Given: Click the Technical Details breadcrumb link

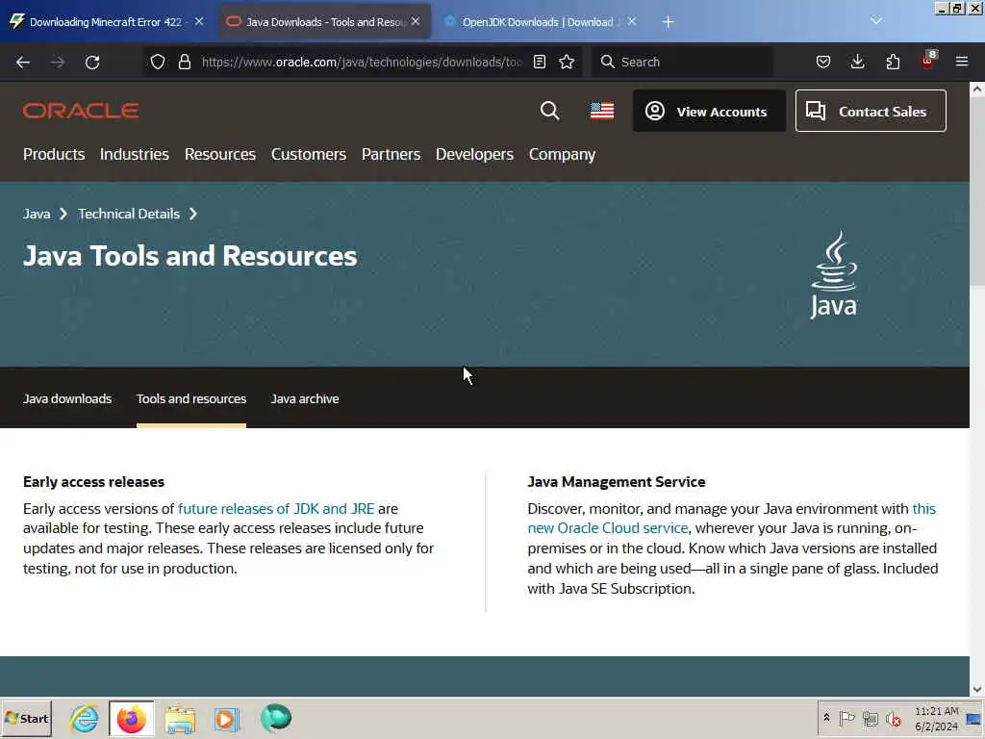Looking at the screenshot, I should pyautogui.click(x=129, y=214).
